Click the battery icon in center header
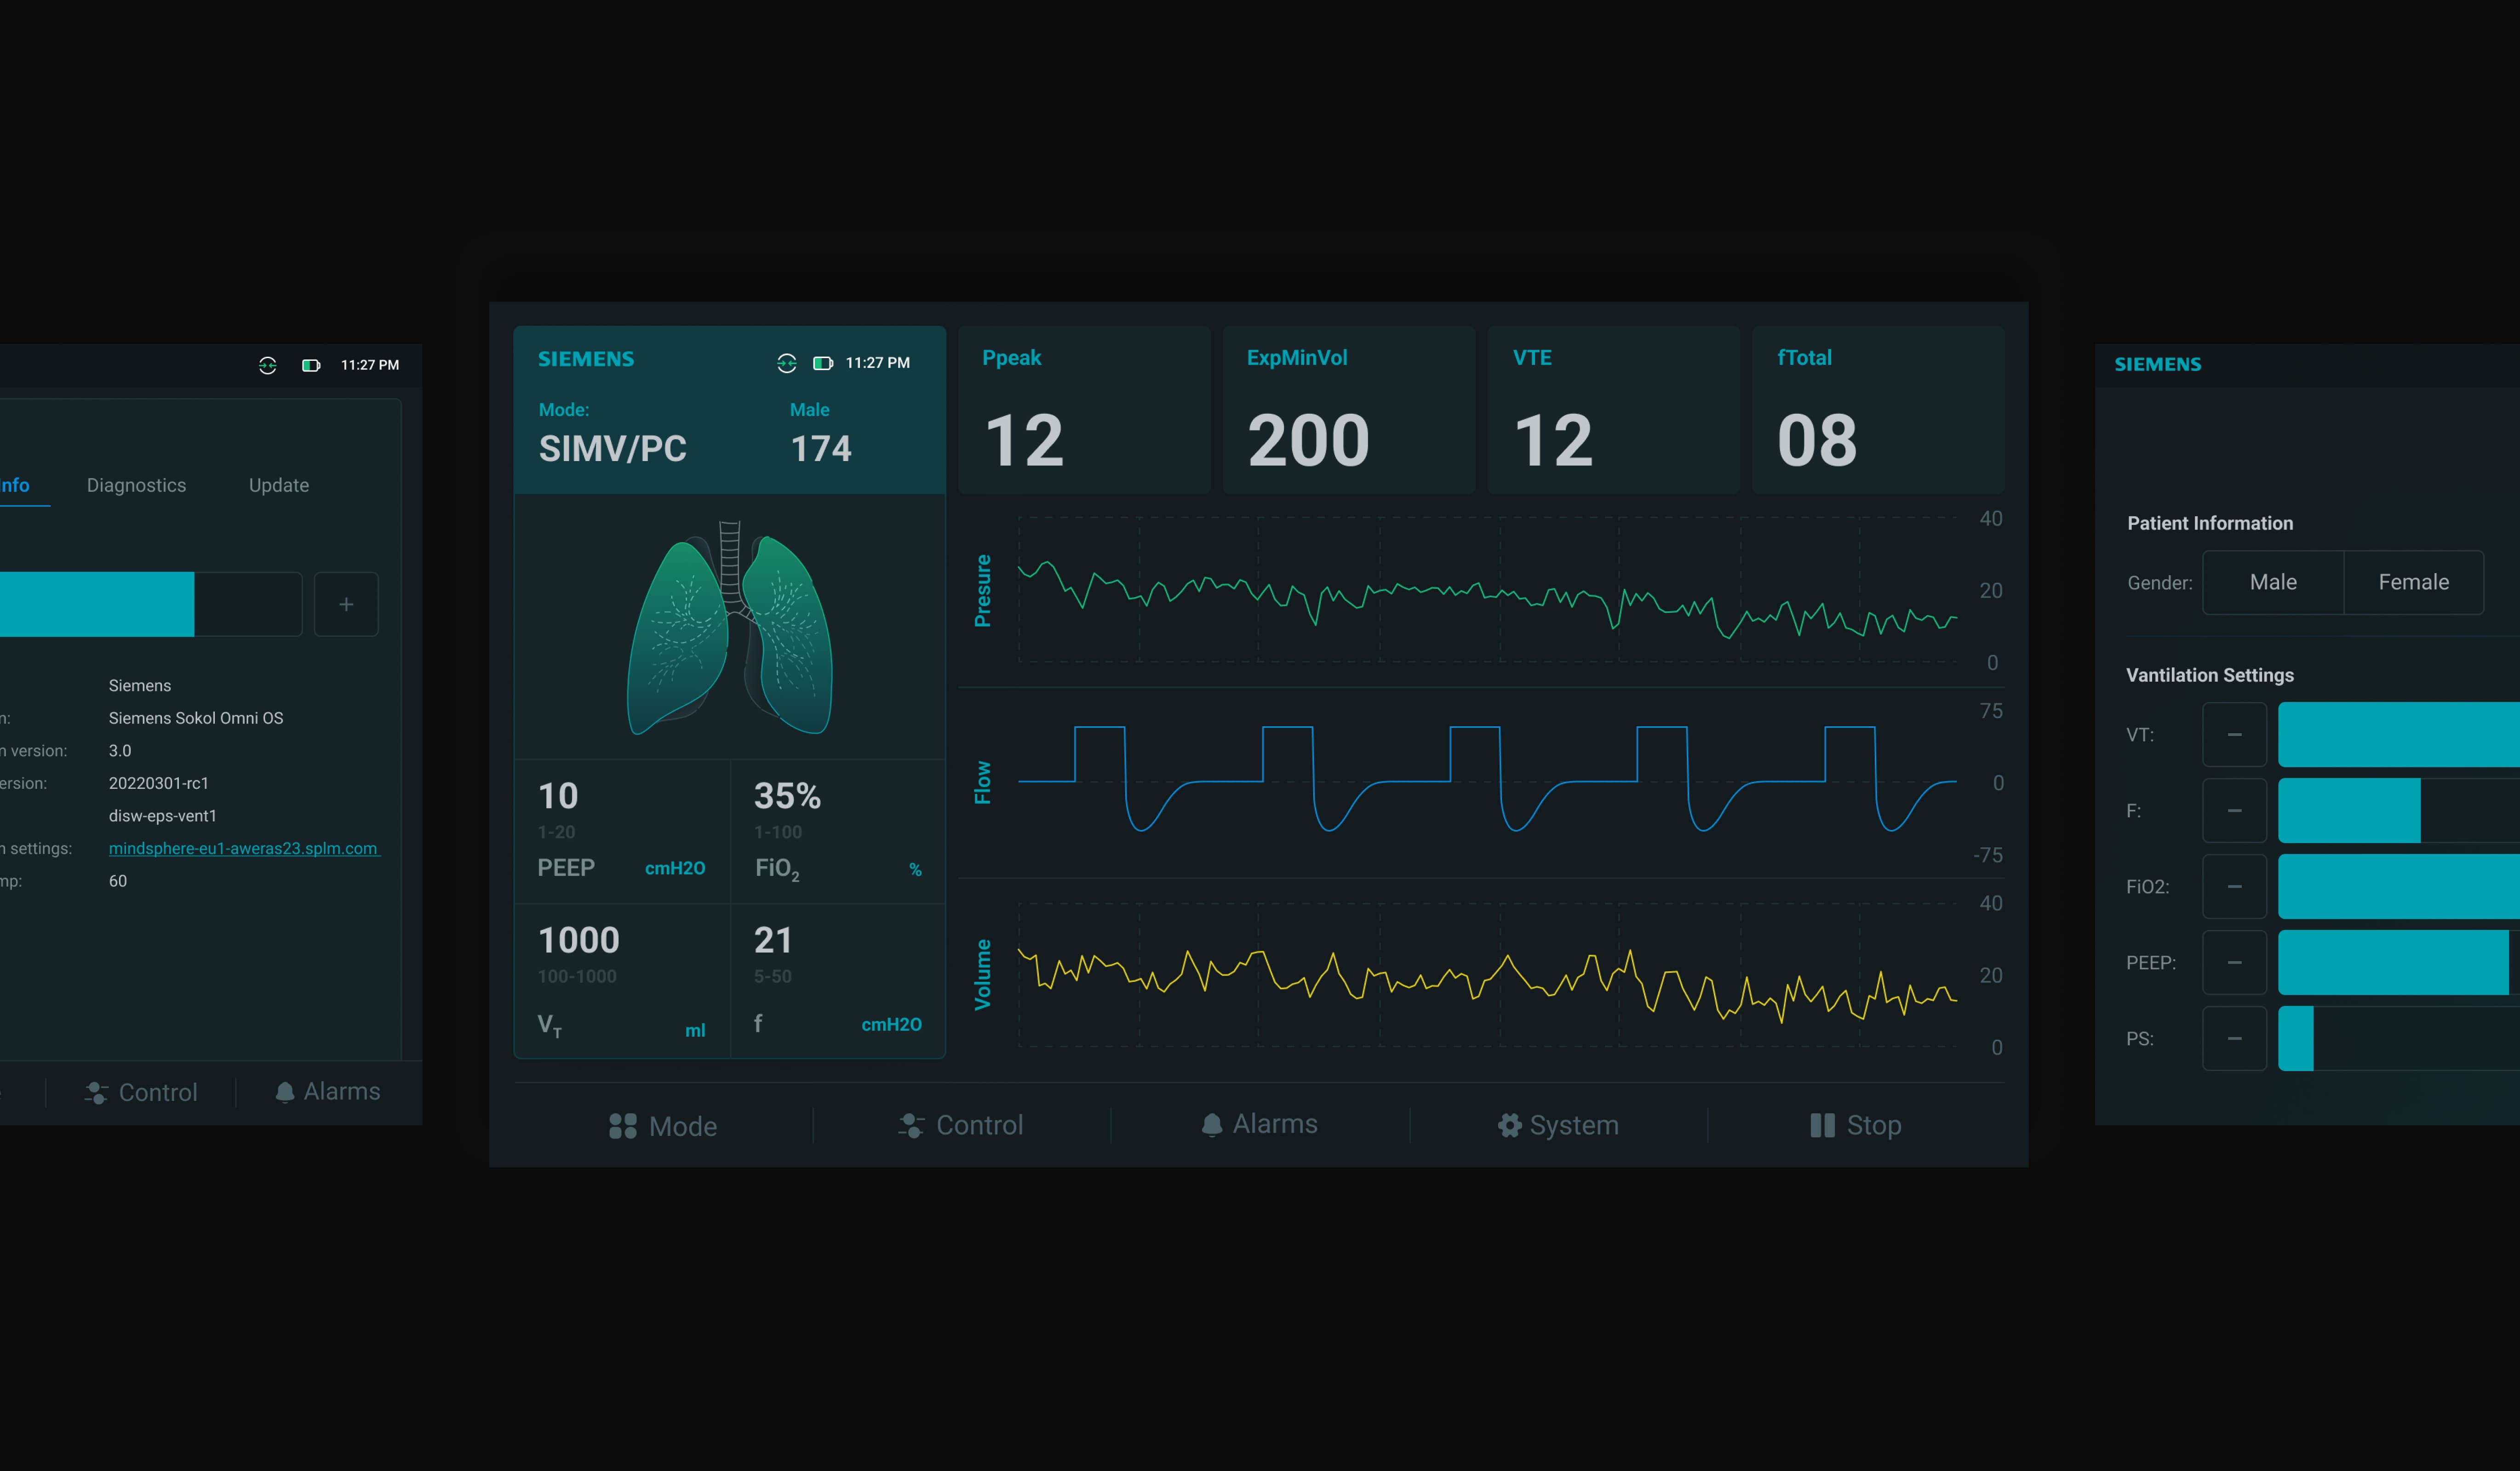The image size is (2520, 1471). pyautogui.click(x=822, y=363)
